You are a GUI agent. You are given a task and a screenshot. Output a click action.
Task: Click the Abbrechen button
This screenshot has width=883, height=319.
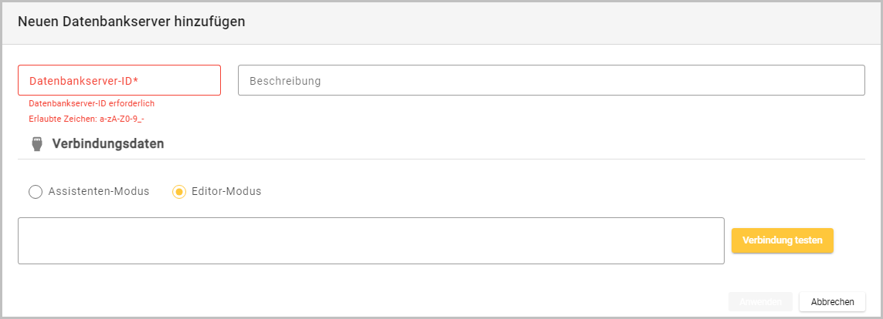tap(832, 301)
